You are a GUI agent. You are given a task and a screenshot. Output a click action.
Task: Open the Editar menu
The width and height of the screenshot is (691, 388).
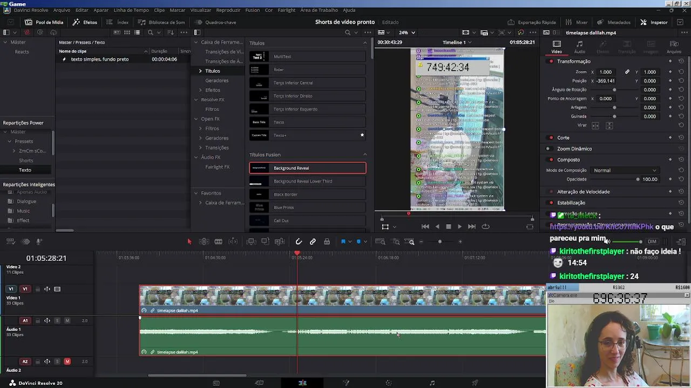(82, 10)
